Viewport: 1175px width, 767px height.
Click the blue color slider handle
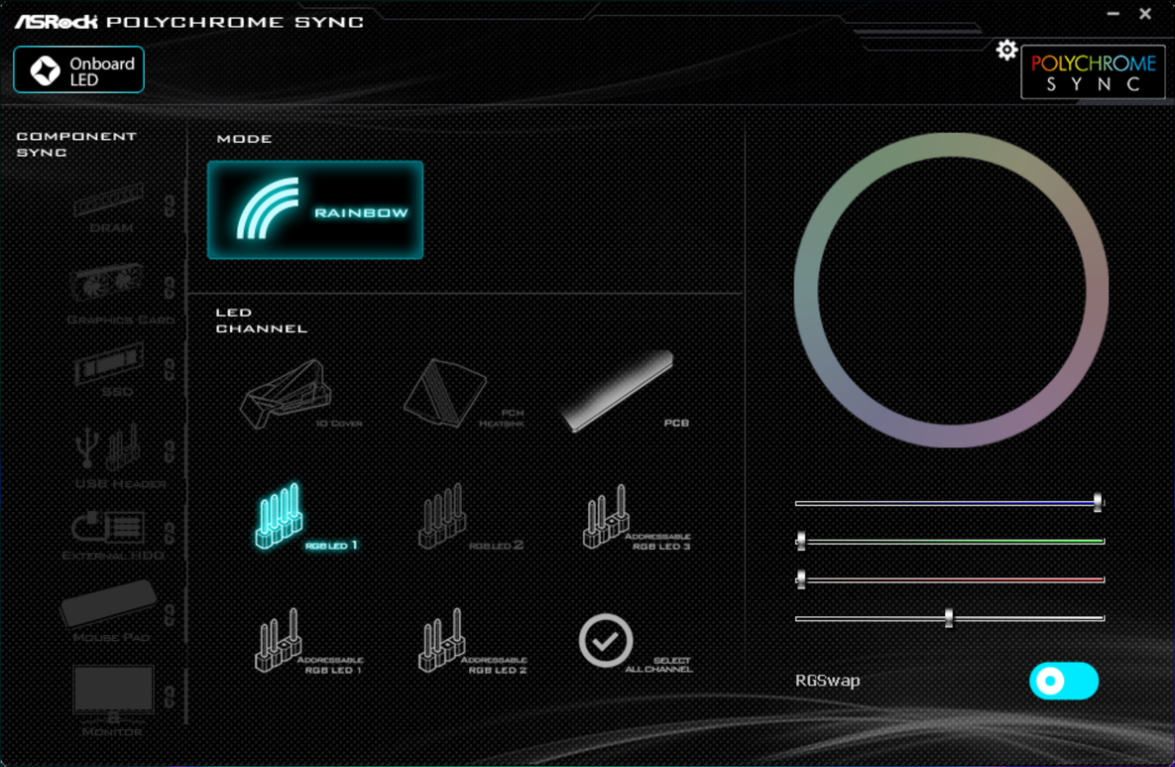(1098, 503)
